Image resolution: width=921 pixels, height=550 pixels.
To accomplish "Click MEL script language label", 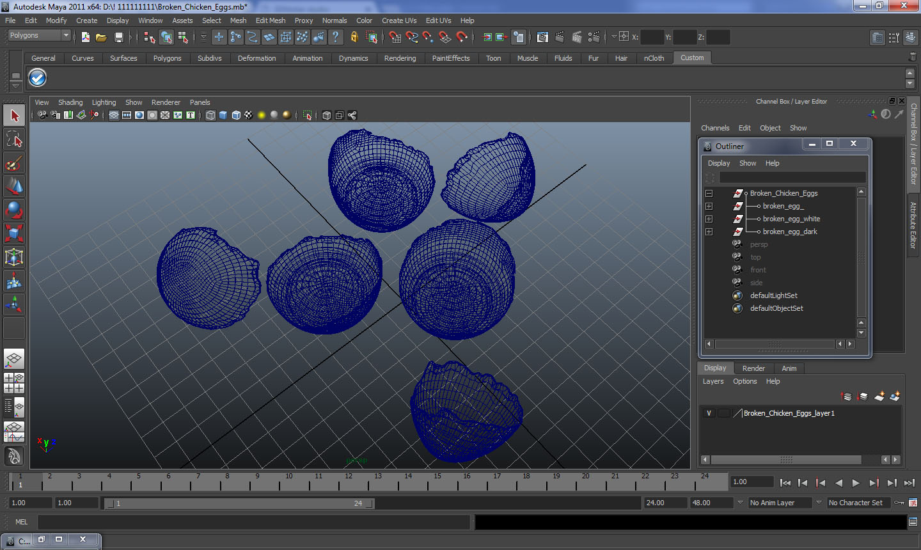I will [x=22, y=522].
